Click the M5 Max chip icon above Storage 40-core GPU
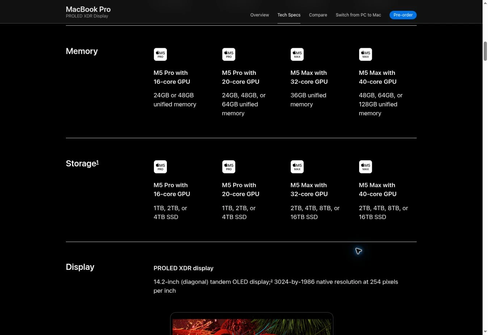 [365, 167]
